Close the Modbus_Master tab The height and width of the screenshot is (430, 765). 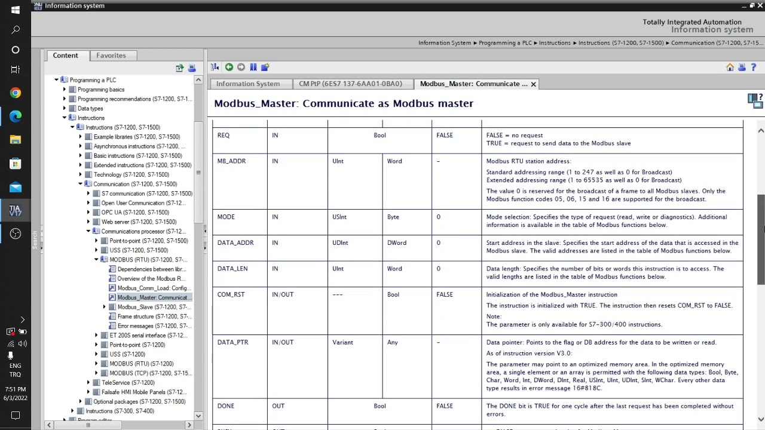tap(533, 84)
